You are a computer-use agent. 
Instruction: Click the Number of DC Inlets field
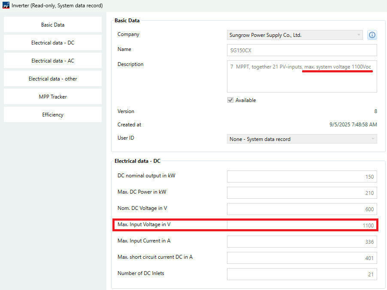[302, 274]
